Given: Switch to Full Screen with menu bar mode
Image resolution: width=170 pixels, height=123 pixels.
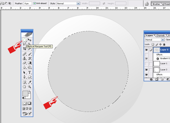Looking at the screenshot, I should [x=27, y=109].
